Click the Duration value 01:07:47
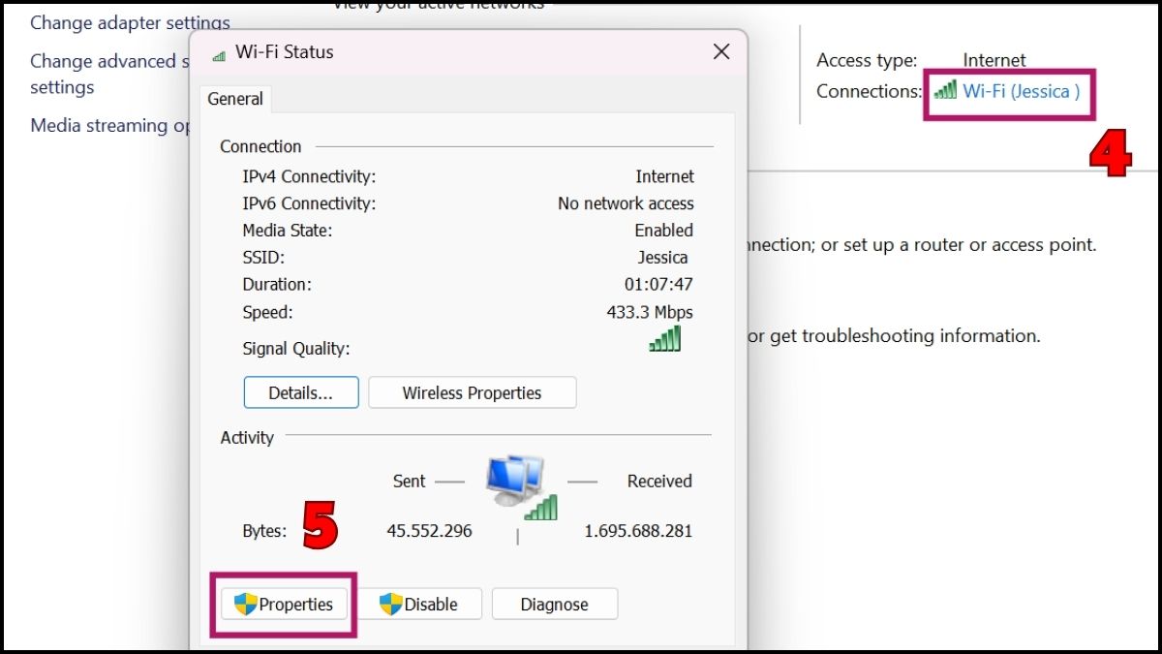The image size is (1162, 654). coord(658,285)
